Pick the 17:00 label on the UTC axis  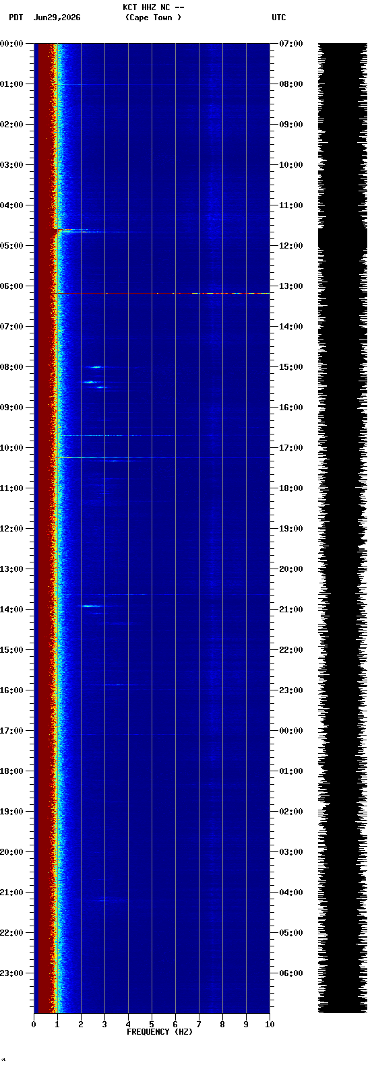tap(291, 448)
